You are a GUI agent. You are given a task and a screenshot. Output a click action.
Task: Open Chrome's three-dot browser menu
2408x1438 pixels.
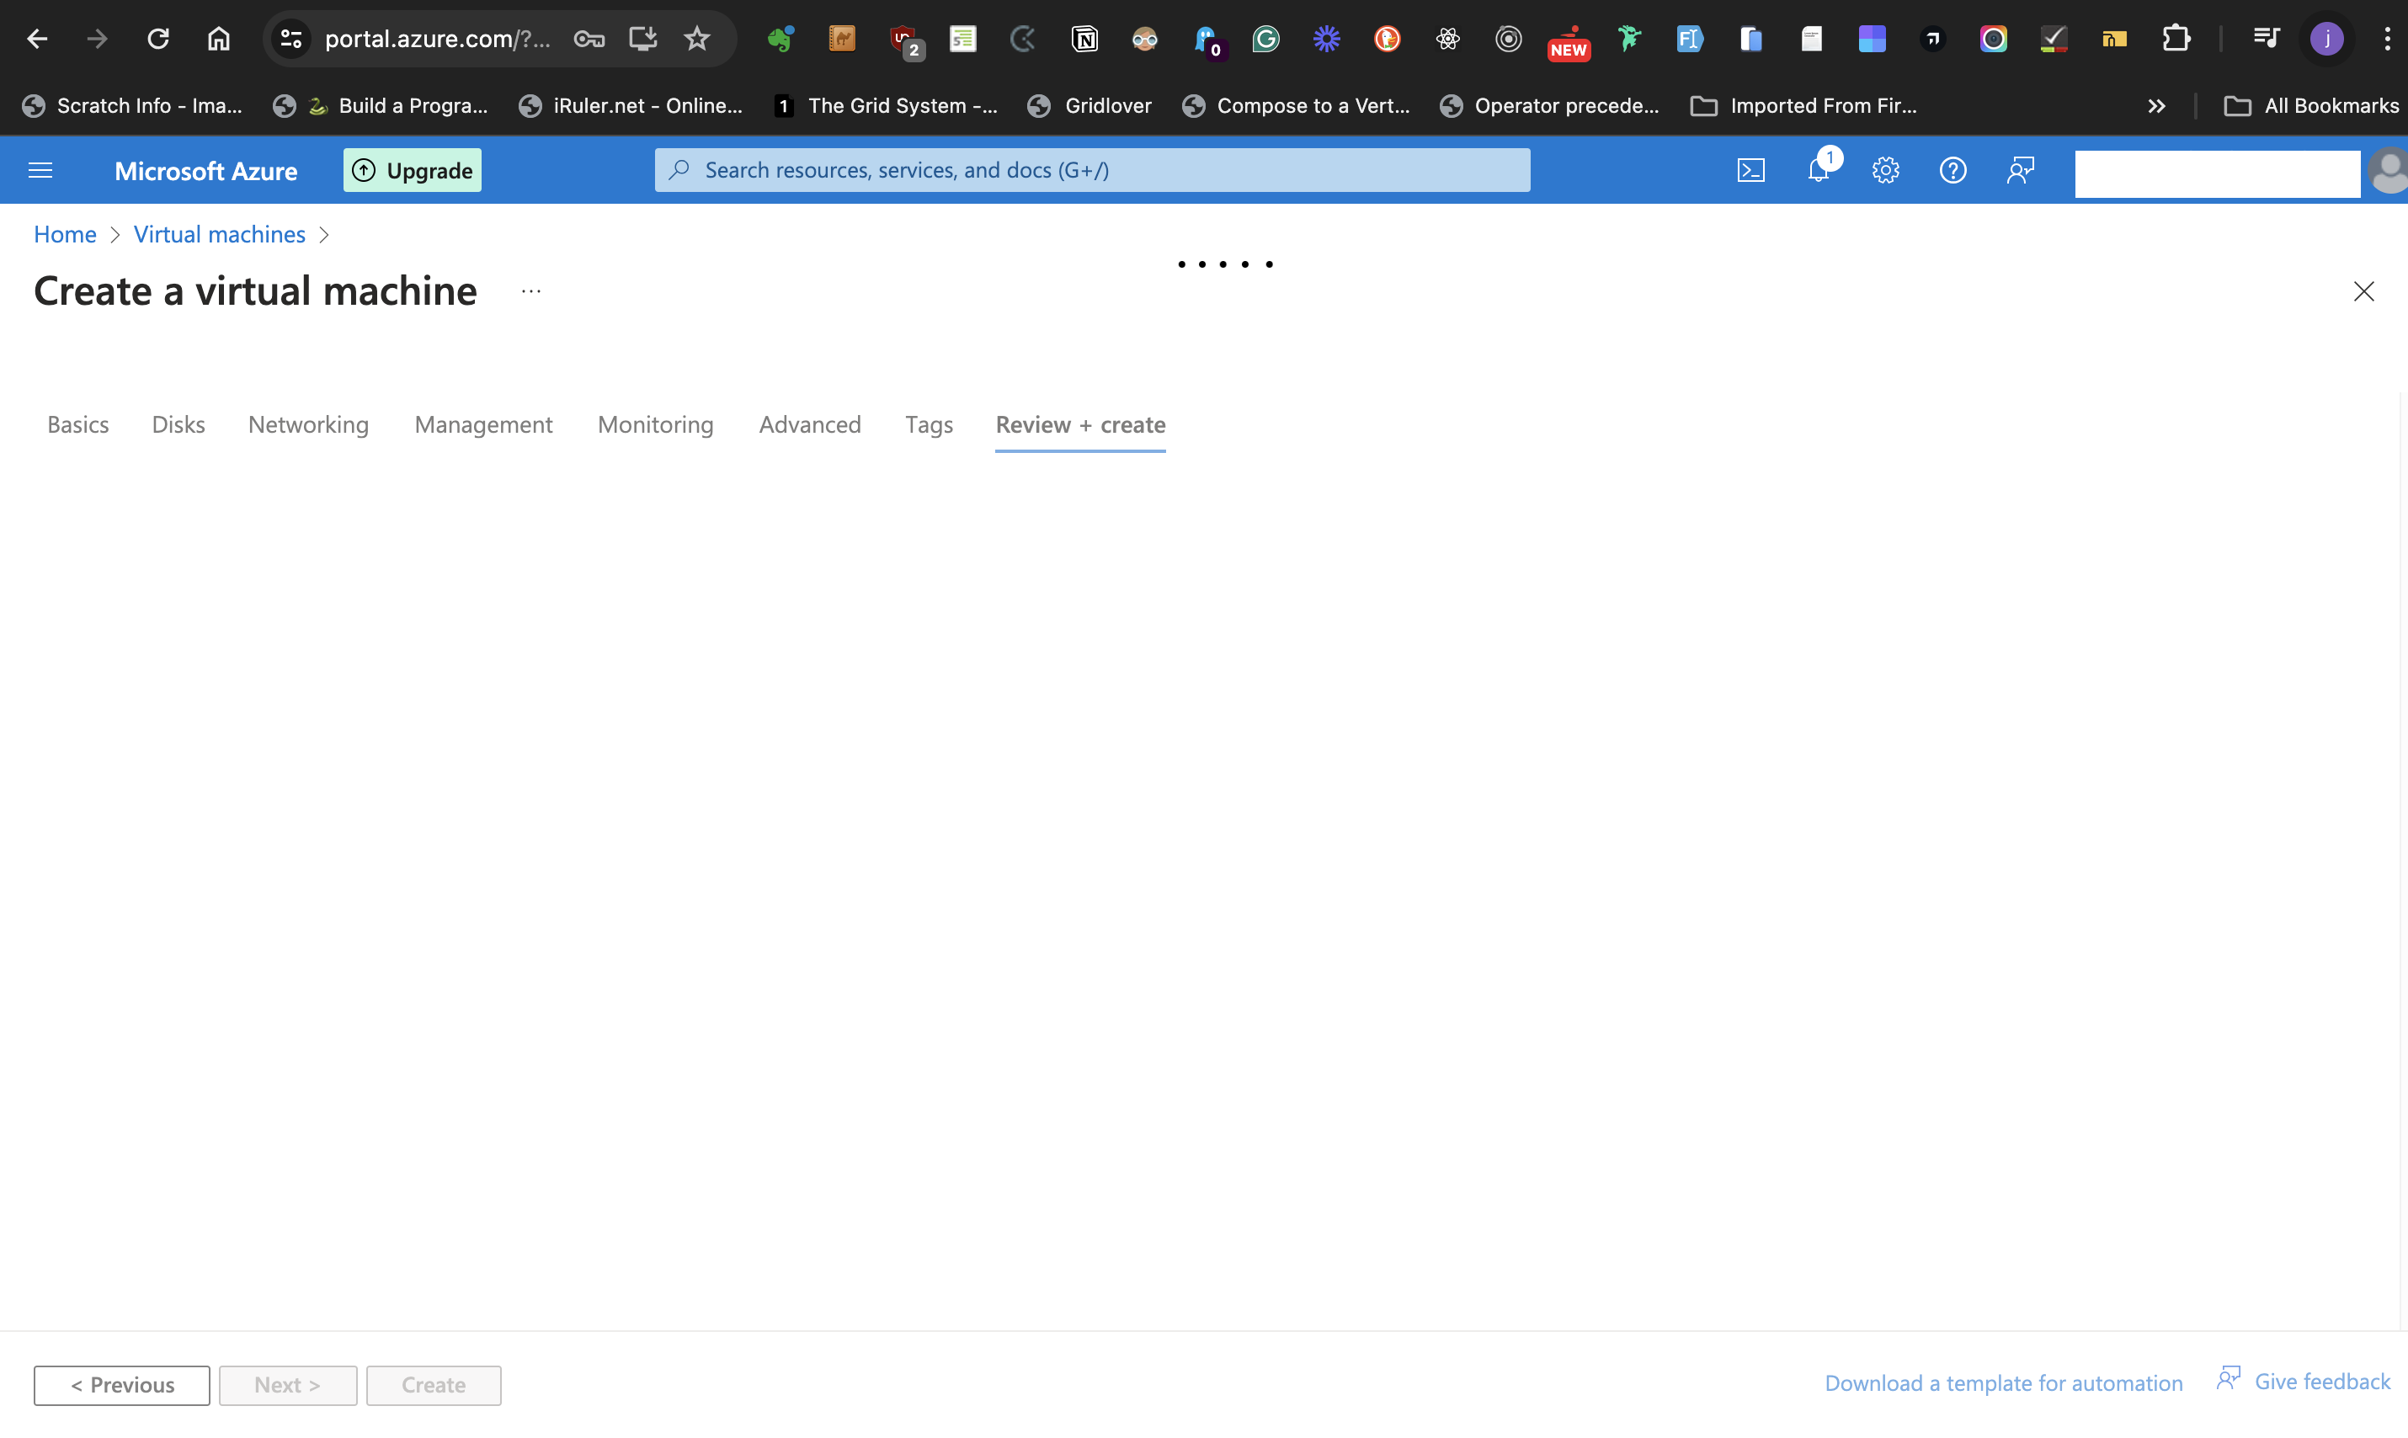click(x=2389, y=39)
